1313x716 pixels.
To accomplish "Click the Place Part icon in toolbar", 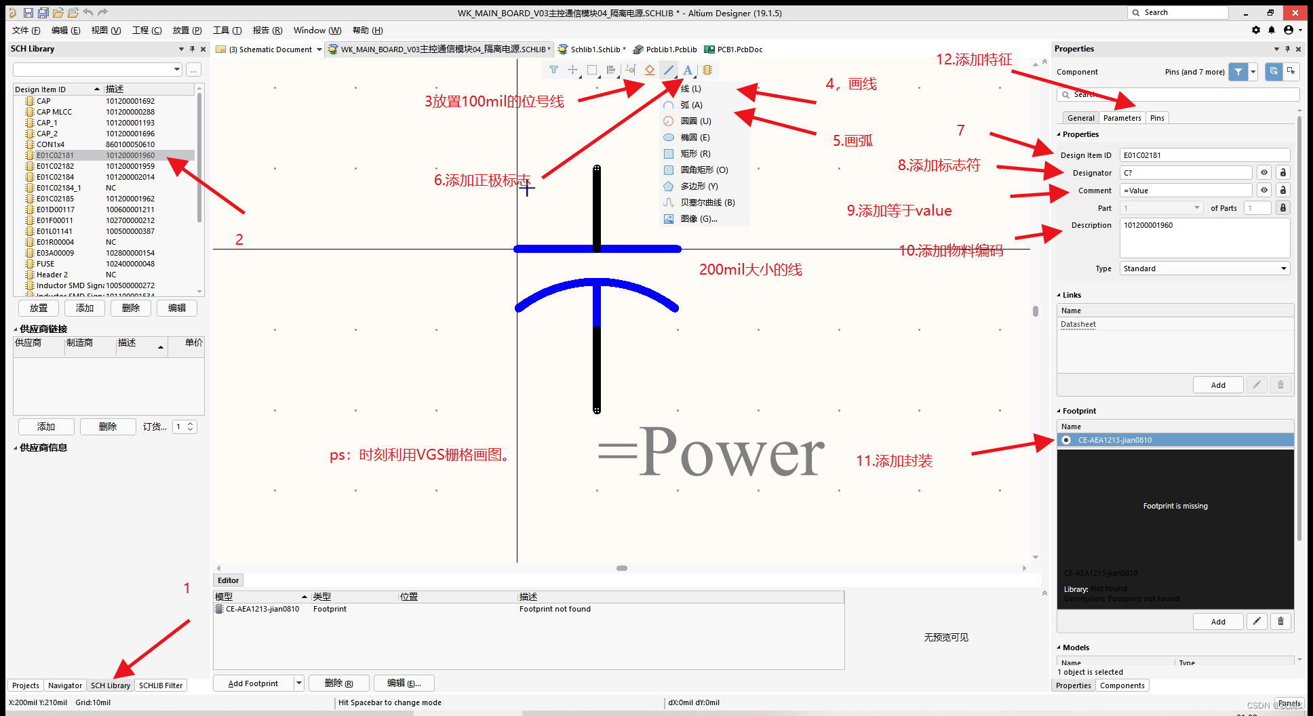I will [707, 70].
